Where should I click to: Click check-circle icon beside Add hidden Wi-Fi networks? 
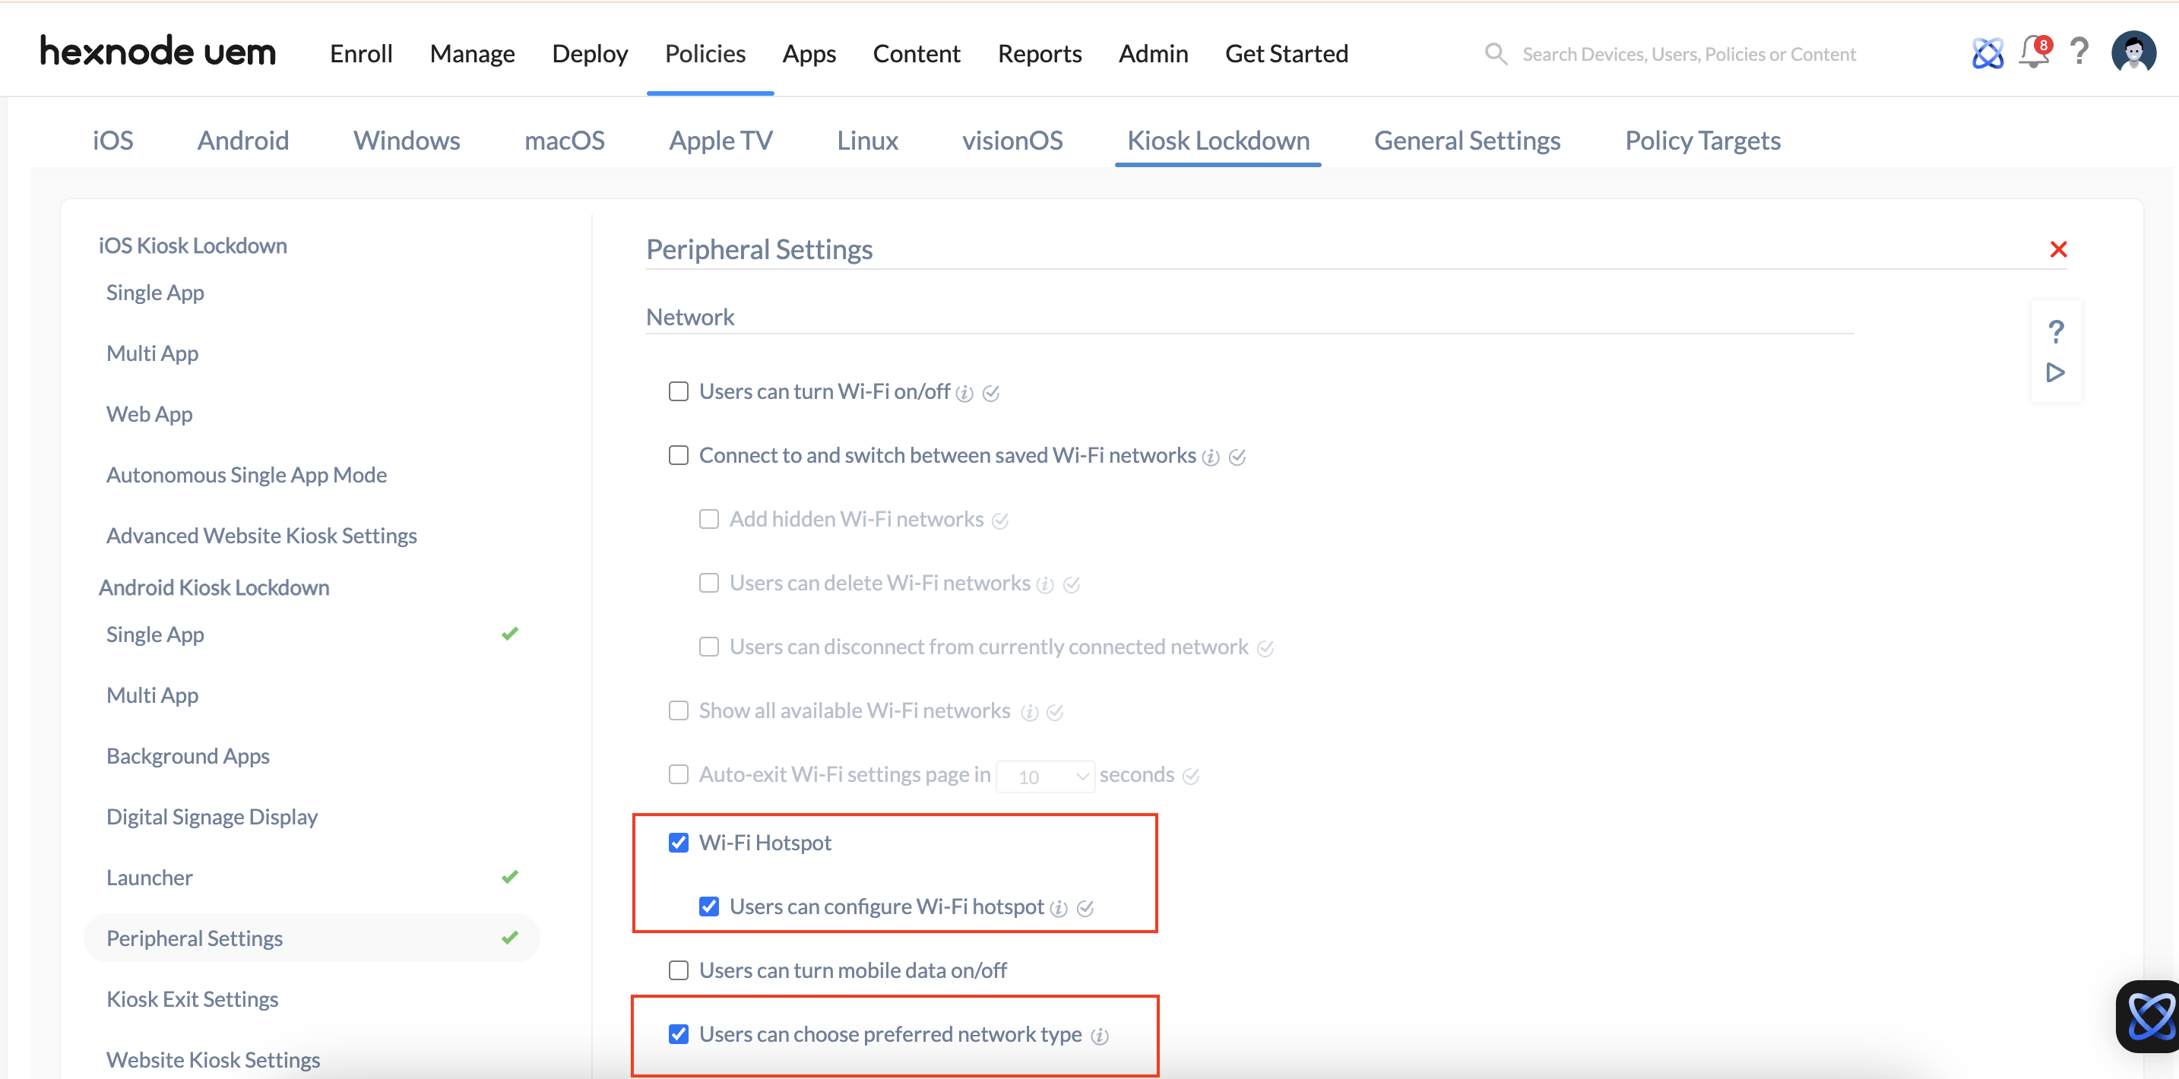coord(1000,521)
